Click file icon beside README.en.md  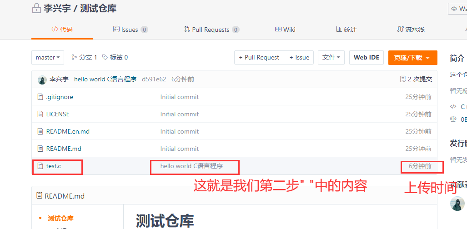click(x=40, y=131)
